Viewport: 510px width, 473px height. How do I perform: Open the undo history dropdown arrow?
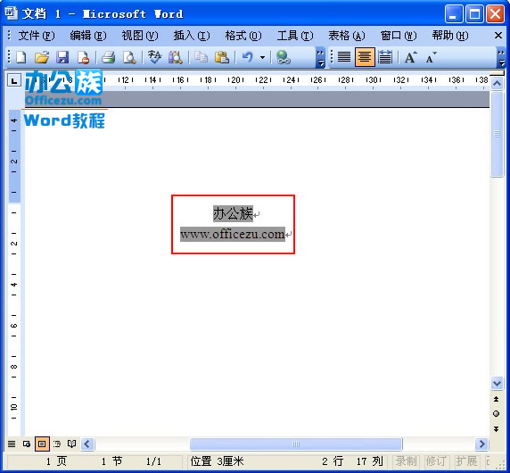click(x=262, y=58)
